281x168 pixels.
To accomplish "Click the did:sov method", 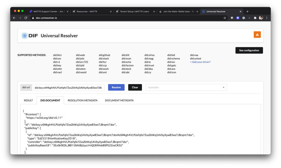I will click(57, 58).
